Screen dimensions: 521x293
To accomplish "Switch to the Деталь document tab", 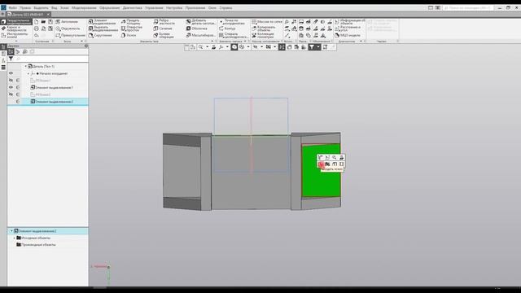I will pos(28,15).
